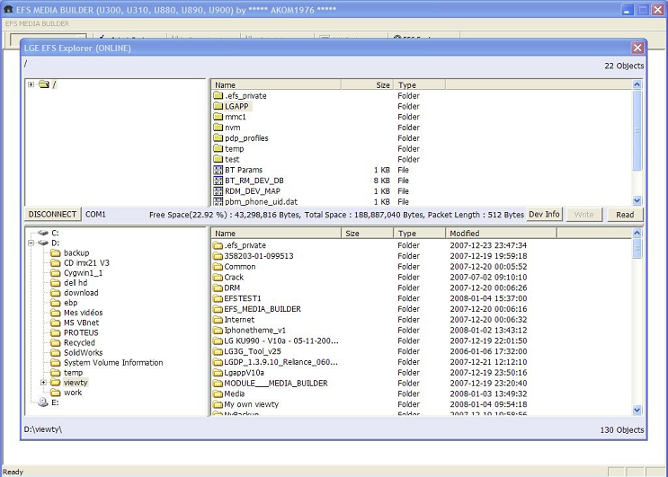Viewport: 668px width, 477px height.
Task: Select the download folder in tree
Action: [81, 293]
